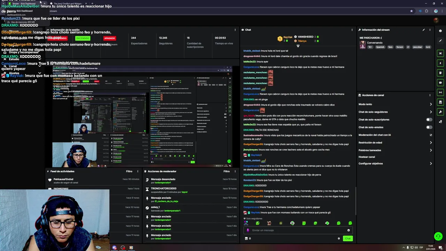The height and width of the screenshot is (251, 446).
Task: Open Acciones de canal three-dot menu
Action: [x=430, y=95]
